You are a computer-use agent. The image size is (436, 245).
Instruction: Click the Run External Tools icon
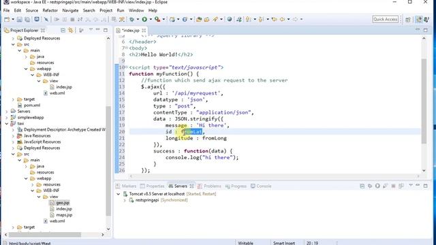click(x=157, y=20)
